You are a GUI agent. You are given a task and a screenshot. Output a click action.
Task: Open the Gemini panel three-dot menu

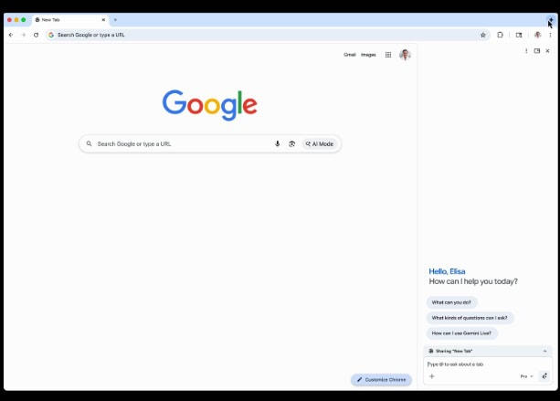526,51
